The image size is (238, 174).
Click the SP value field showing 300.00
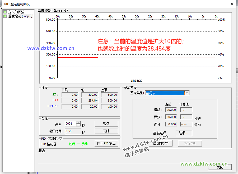coord(90,95)
